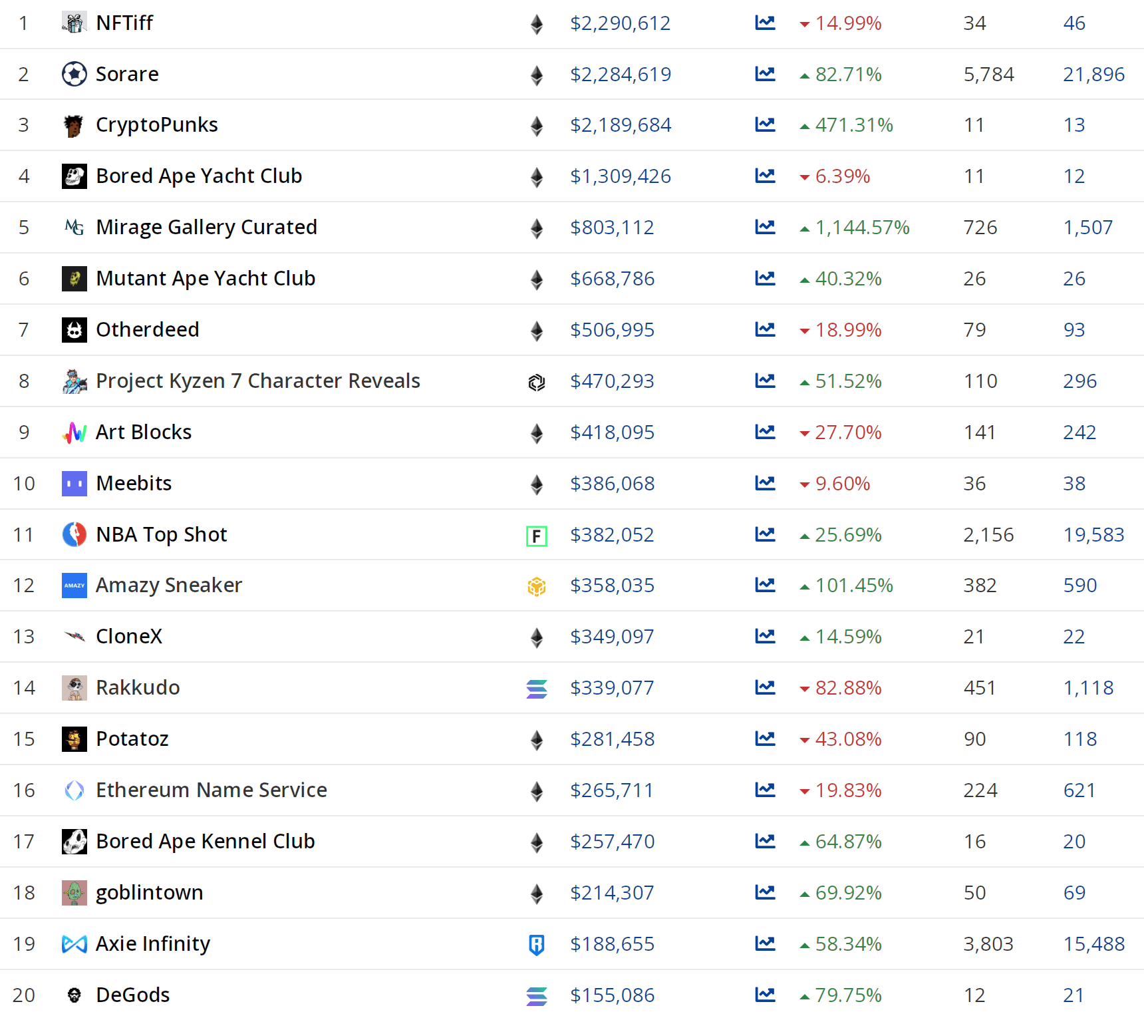This screenshot has width=1144, height=1018.
Task: Click the Palm chain icon for Project Kyzen
Action: click(537, 382)
